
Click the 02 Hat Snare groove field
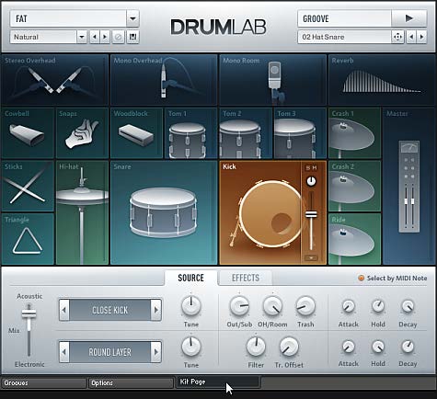[345, 37]
